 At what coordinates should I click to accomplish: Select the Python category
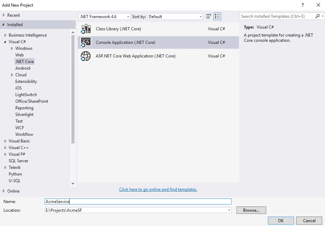pyautogui.click(x=15, y=174)
